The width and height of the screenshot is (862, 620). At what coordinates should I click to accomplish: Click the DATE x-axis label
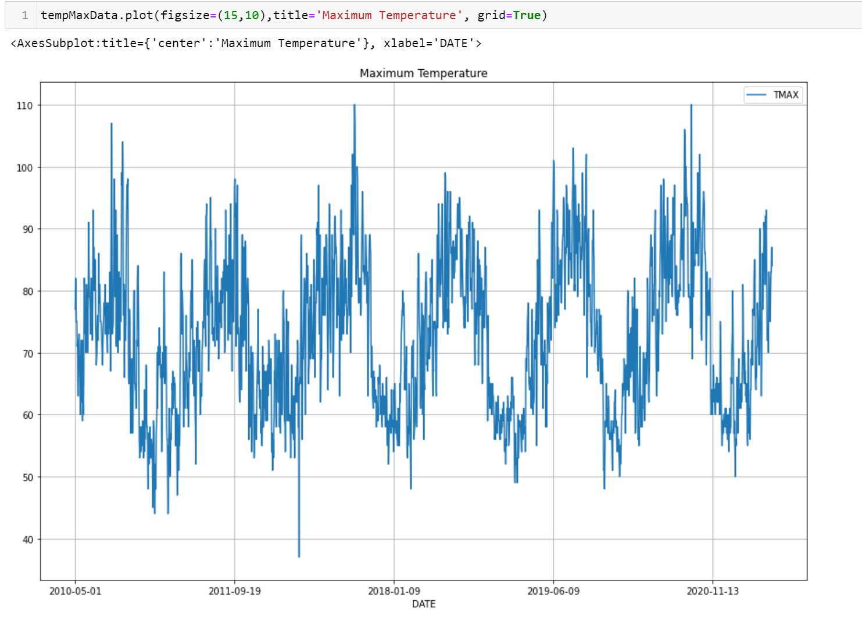coord(423,604)
